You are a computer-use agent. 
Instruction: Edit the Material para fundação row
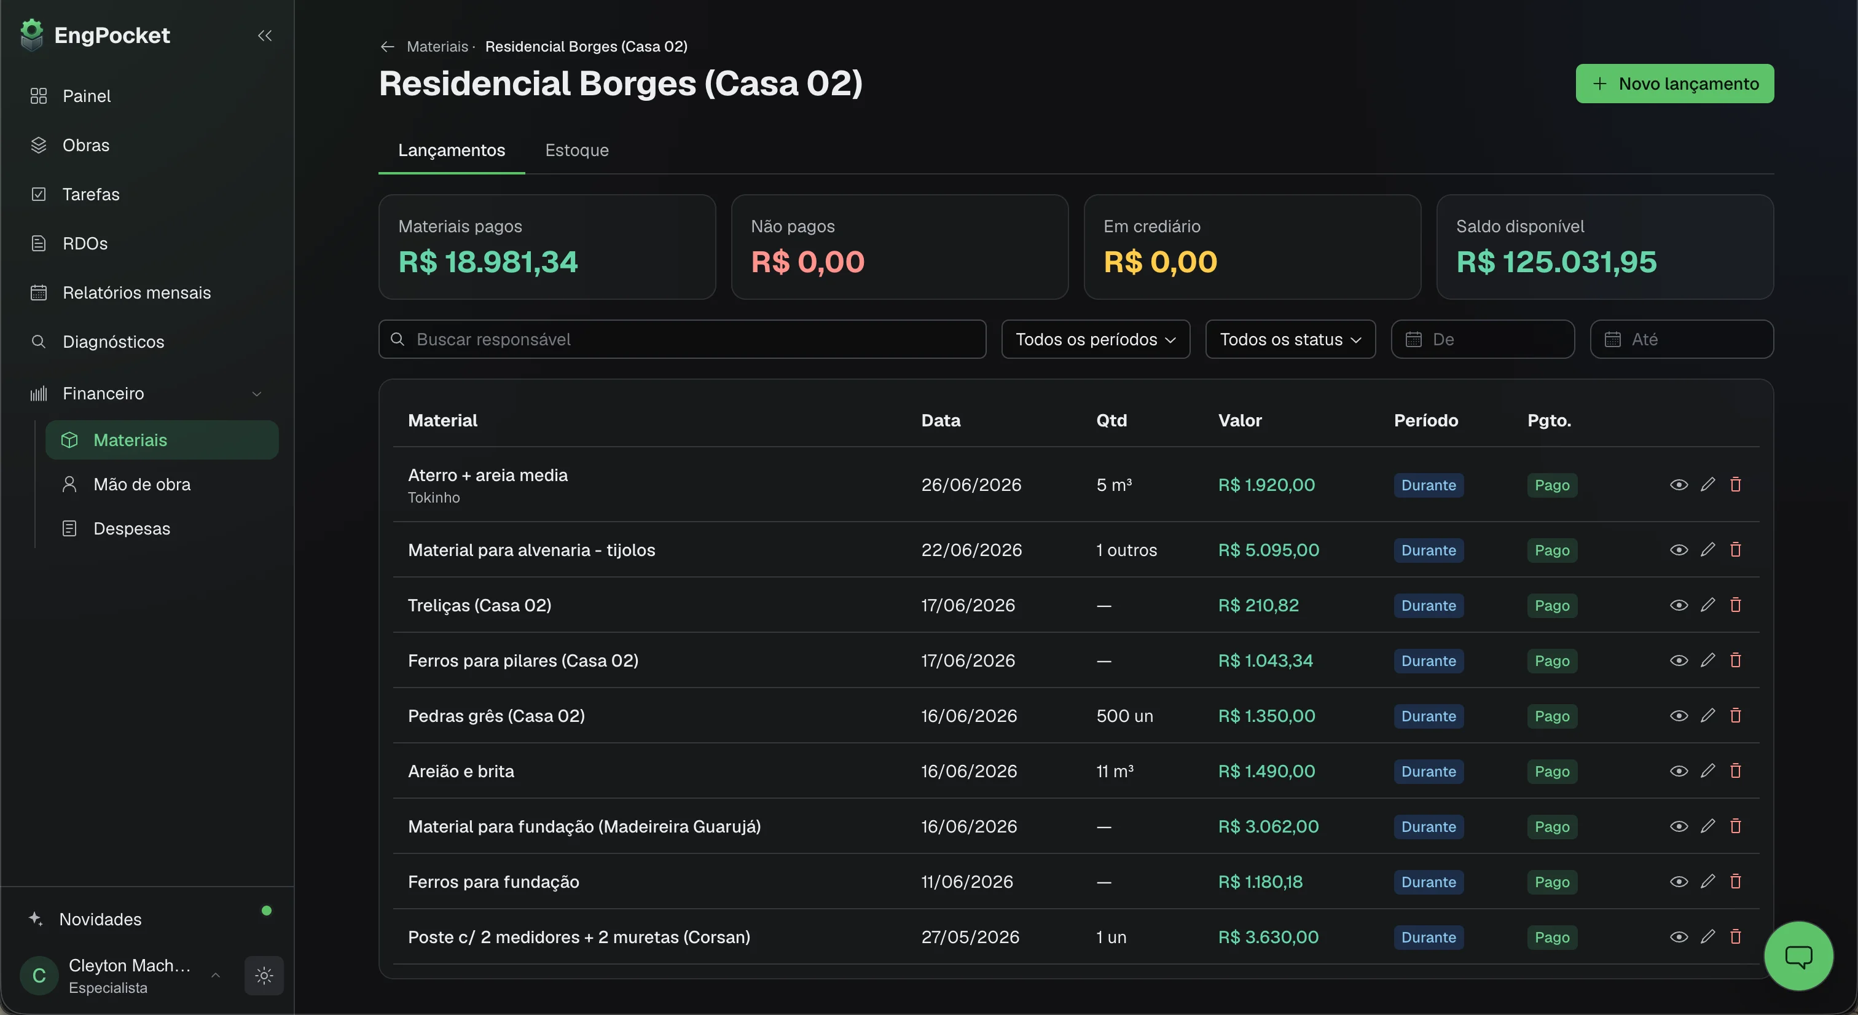[x=1707, y=827]
